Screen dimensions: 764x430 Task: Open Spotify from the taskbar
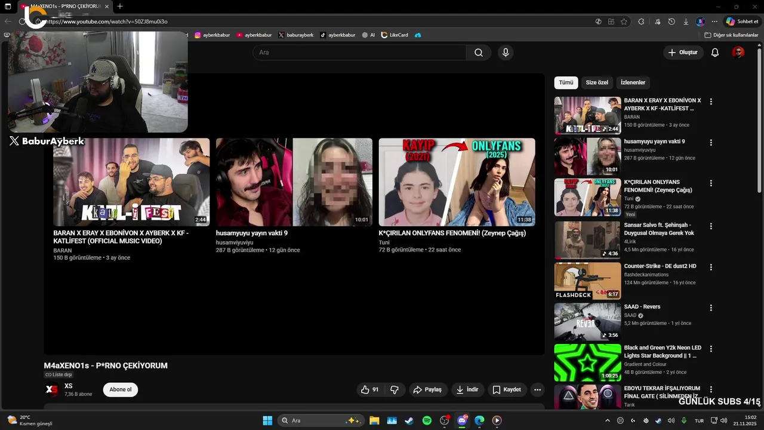(x=427, y=420)
